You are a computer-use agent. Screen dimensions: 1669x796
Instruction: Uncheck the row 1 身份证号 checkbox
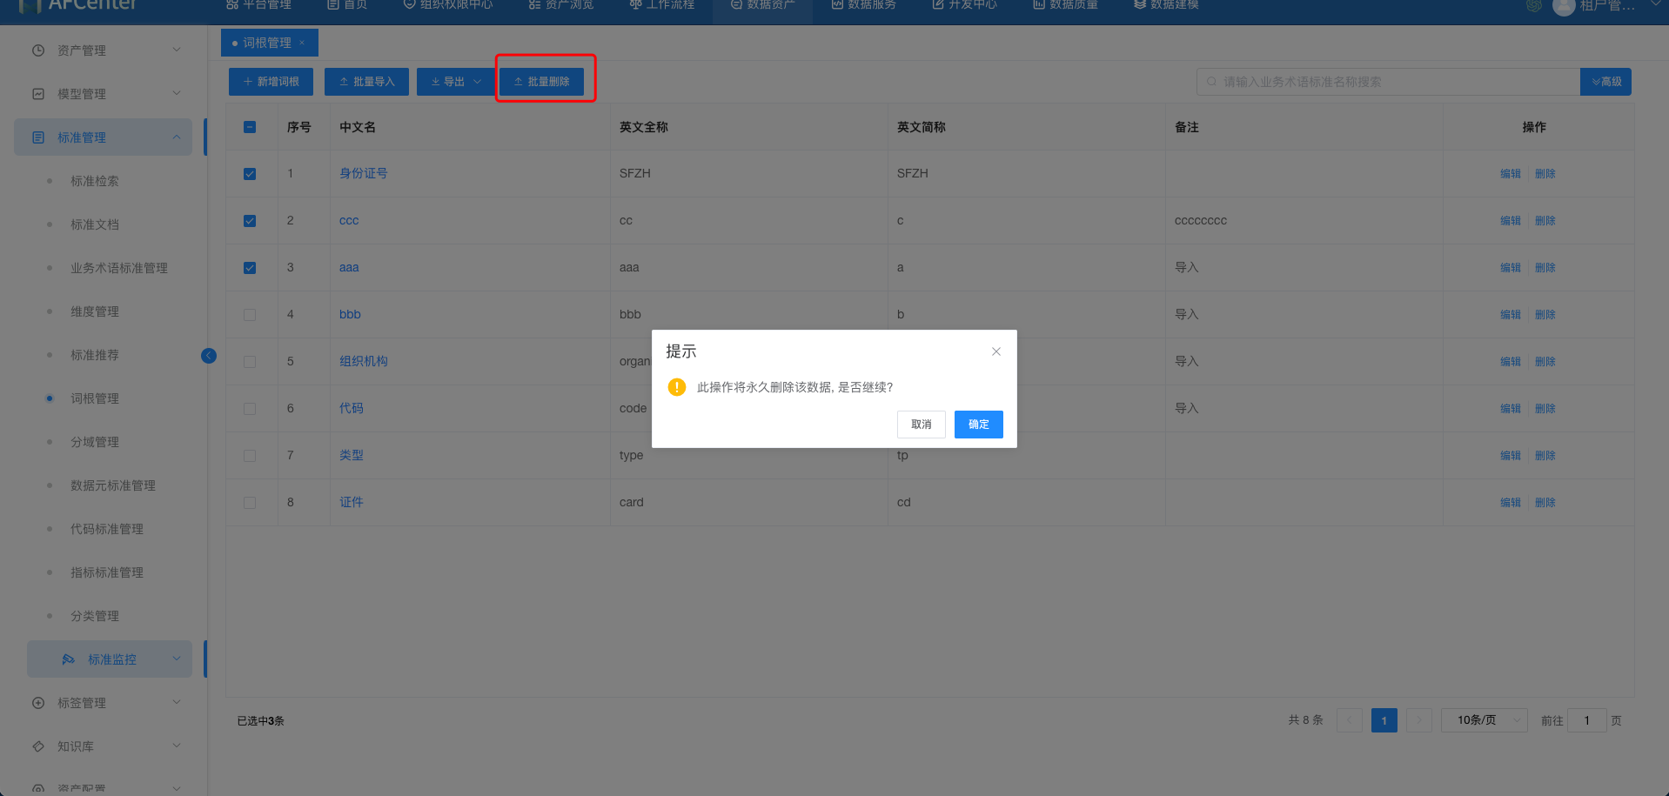click(x=250, y=174)
